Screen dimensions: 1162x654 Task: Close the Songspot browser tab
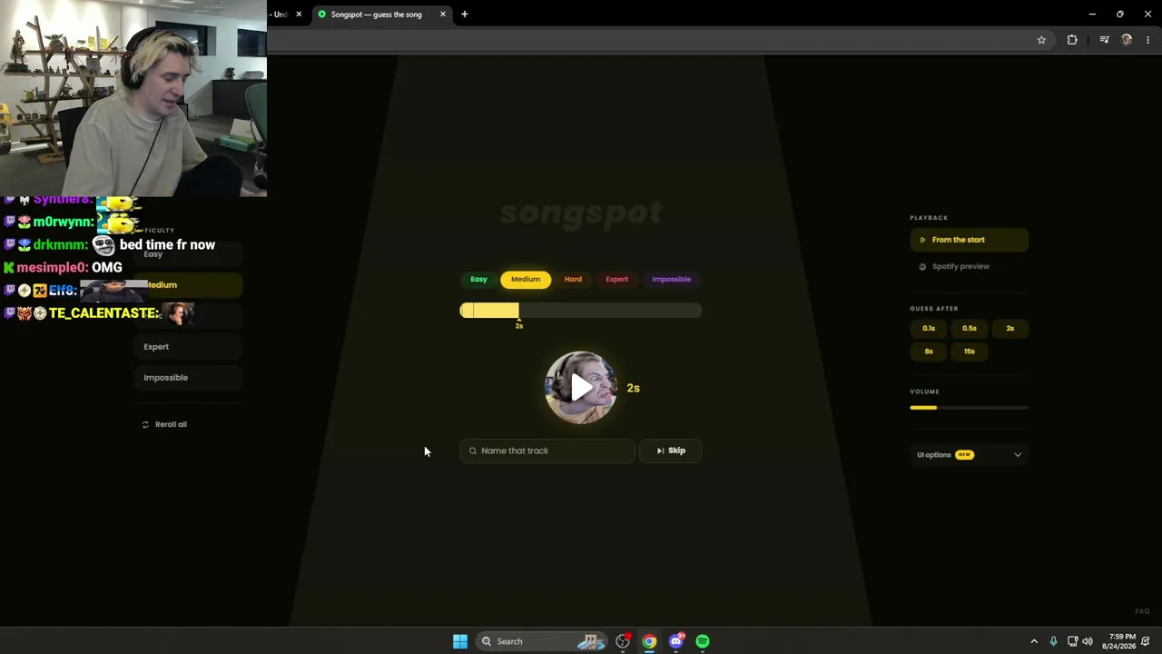click(x=443, y=15)
